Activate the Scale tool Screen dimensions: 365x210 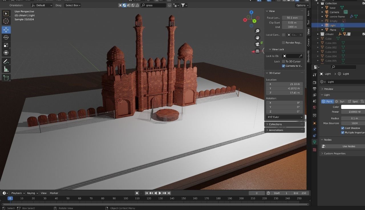6,45
